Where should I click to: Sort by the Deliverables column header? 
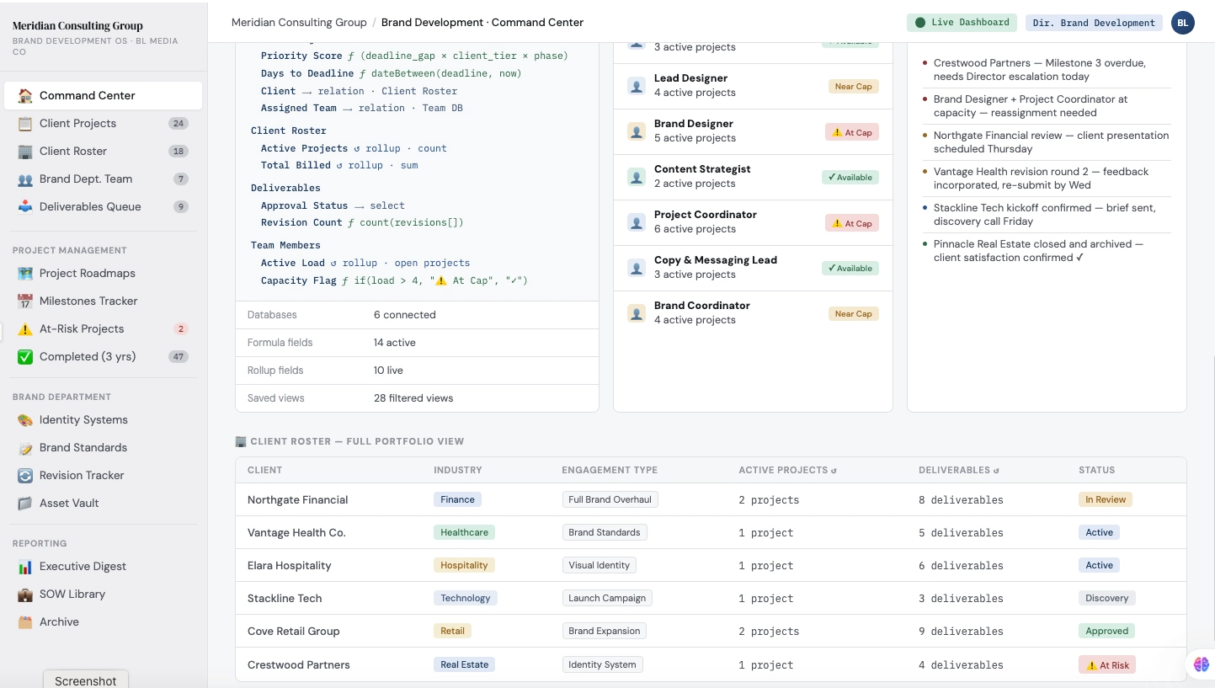[958, 470]
